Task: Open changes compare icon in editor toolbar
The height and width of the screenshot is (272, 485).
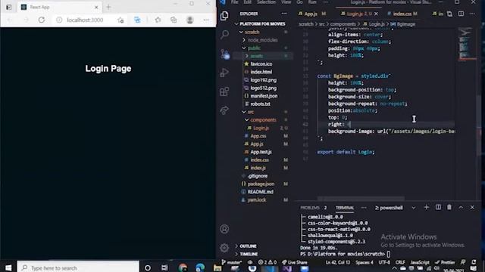Action: click(x=449, y=14)
